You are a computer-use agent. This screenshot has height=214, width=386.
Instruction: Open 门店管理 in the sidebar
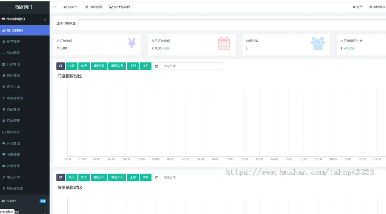point(13,64)
